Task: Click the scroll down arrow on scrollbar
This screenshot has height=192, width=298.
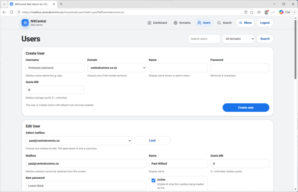Action: (295, 189)
